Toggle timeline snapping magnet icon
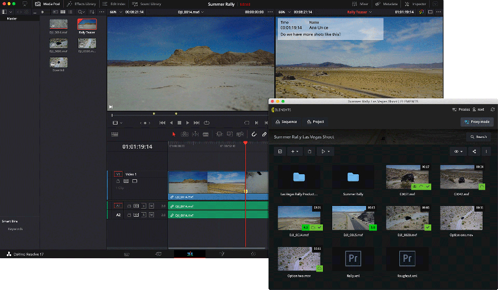 tap(254, 134)
